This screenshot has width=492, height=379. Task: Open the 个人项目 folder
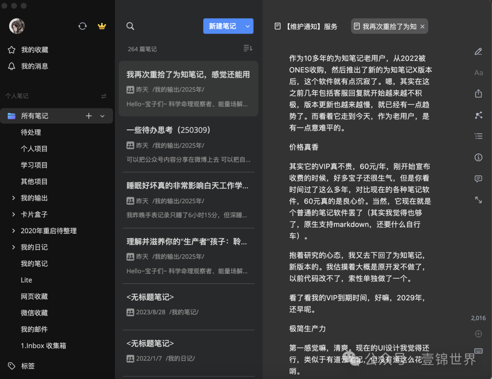point(34,149)
